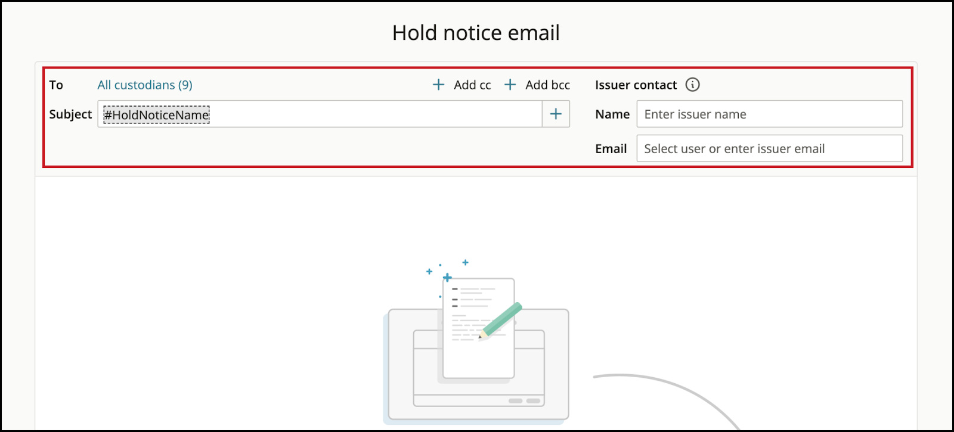Open the All custodians (9) link
The height and width of the screenshot is (432, 954).
coord(145,85)
